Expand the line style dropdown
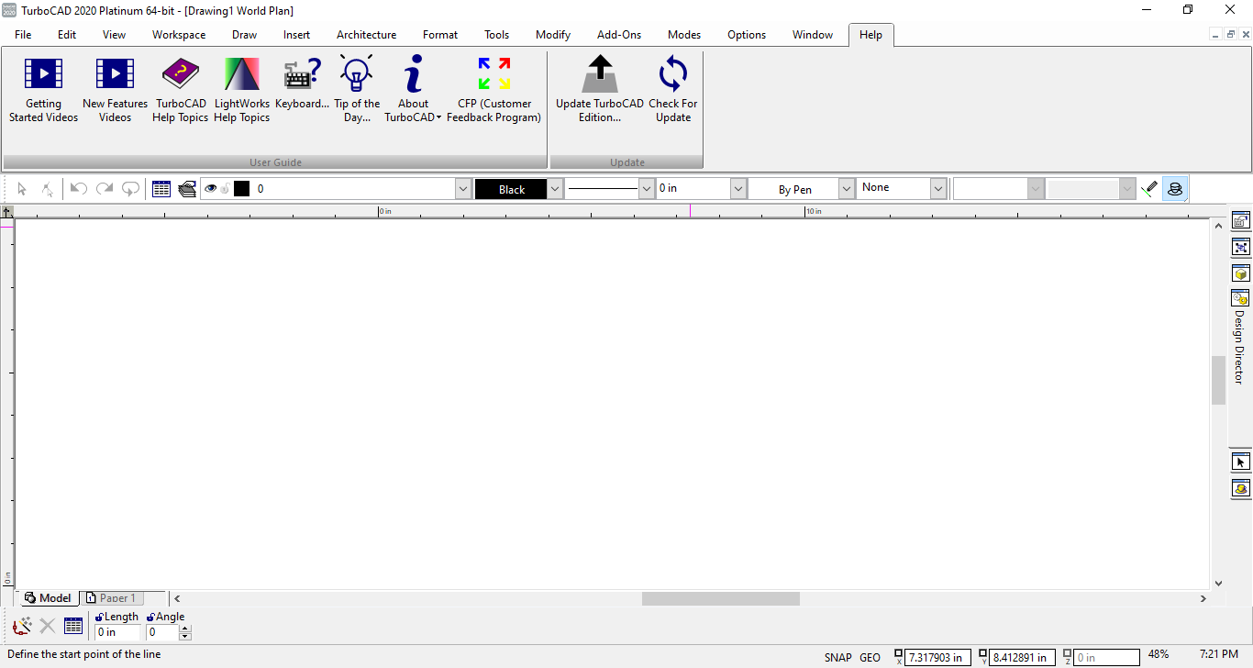This screenshot has width=1253, height=668. [x=646, y=189]
